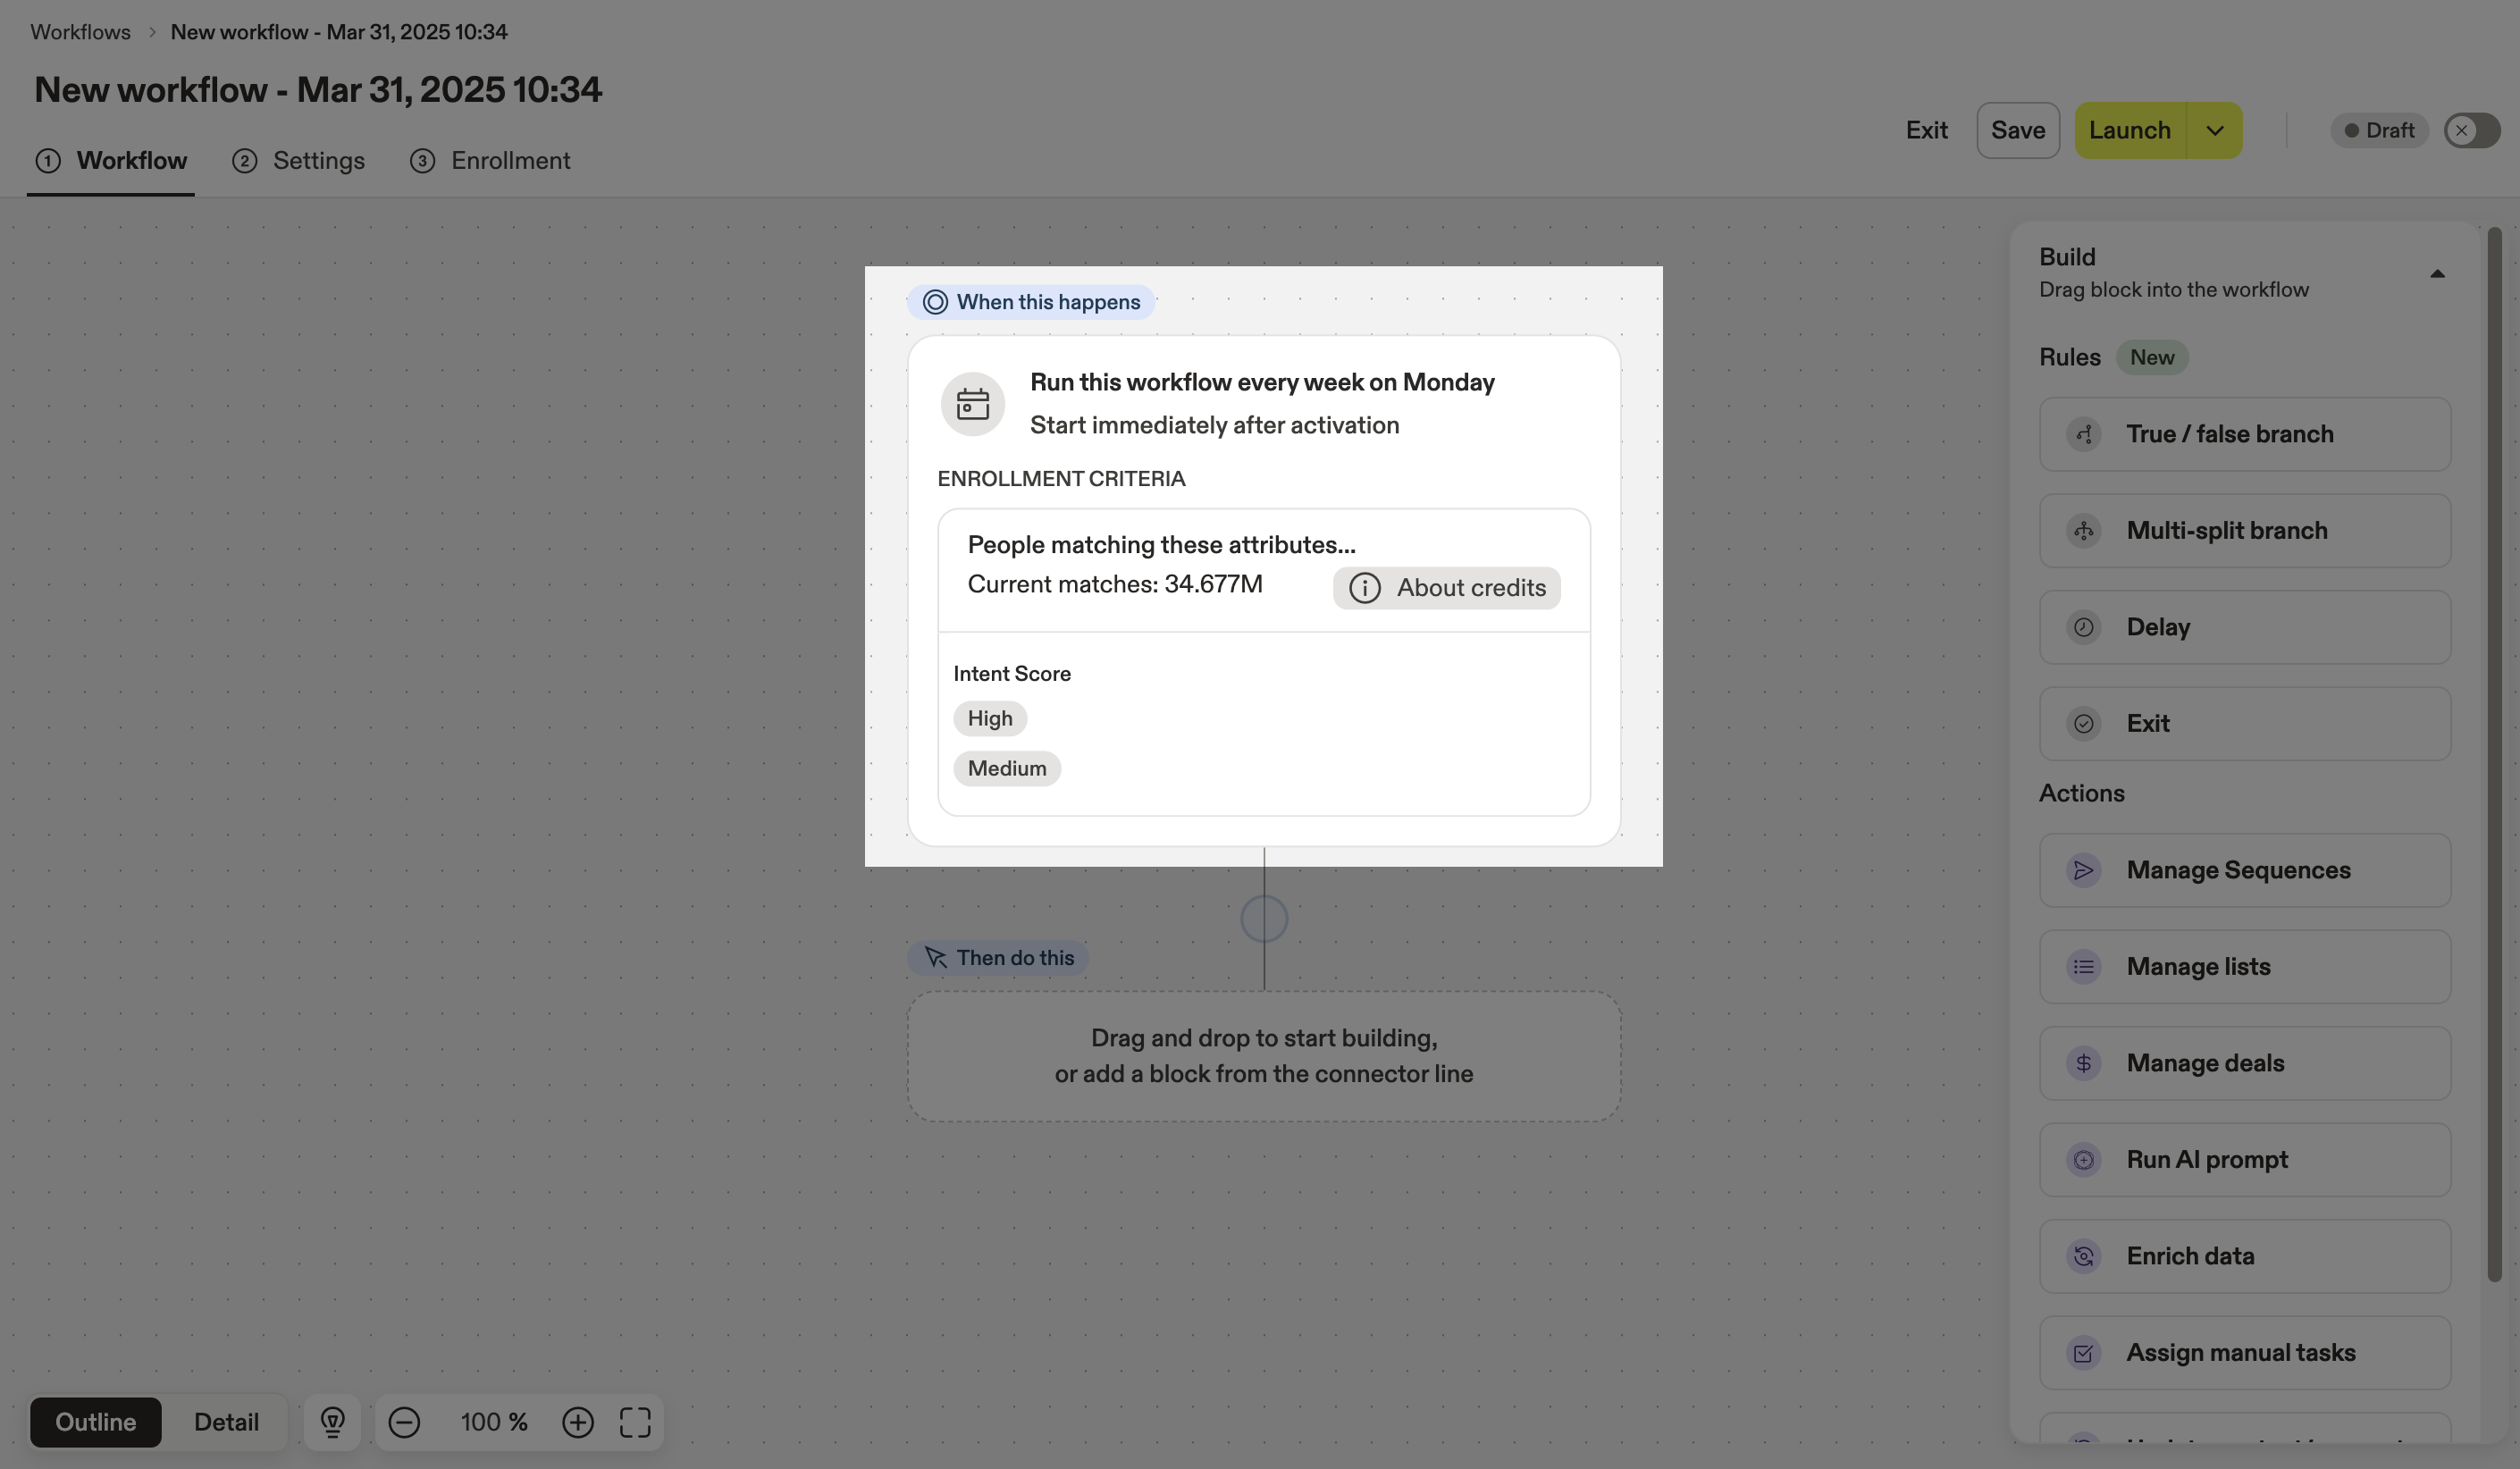The width and height of the screenshot is (2520, 1469).
Task: Click the Enrich data icon
Action: [2084, 1256]
